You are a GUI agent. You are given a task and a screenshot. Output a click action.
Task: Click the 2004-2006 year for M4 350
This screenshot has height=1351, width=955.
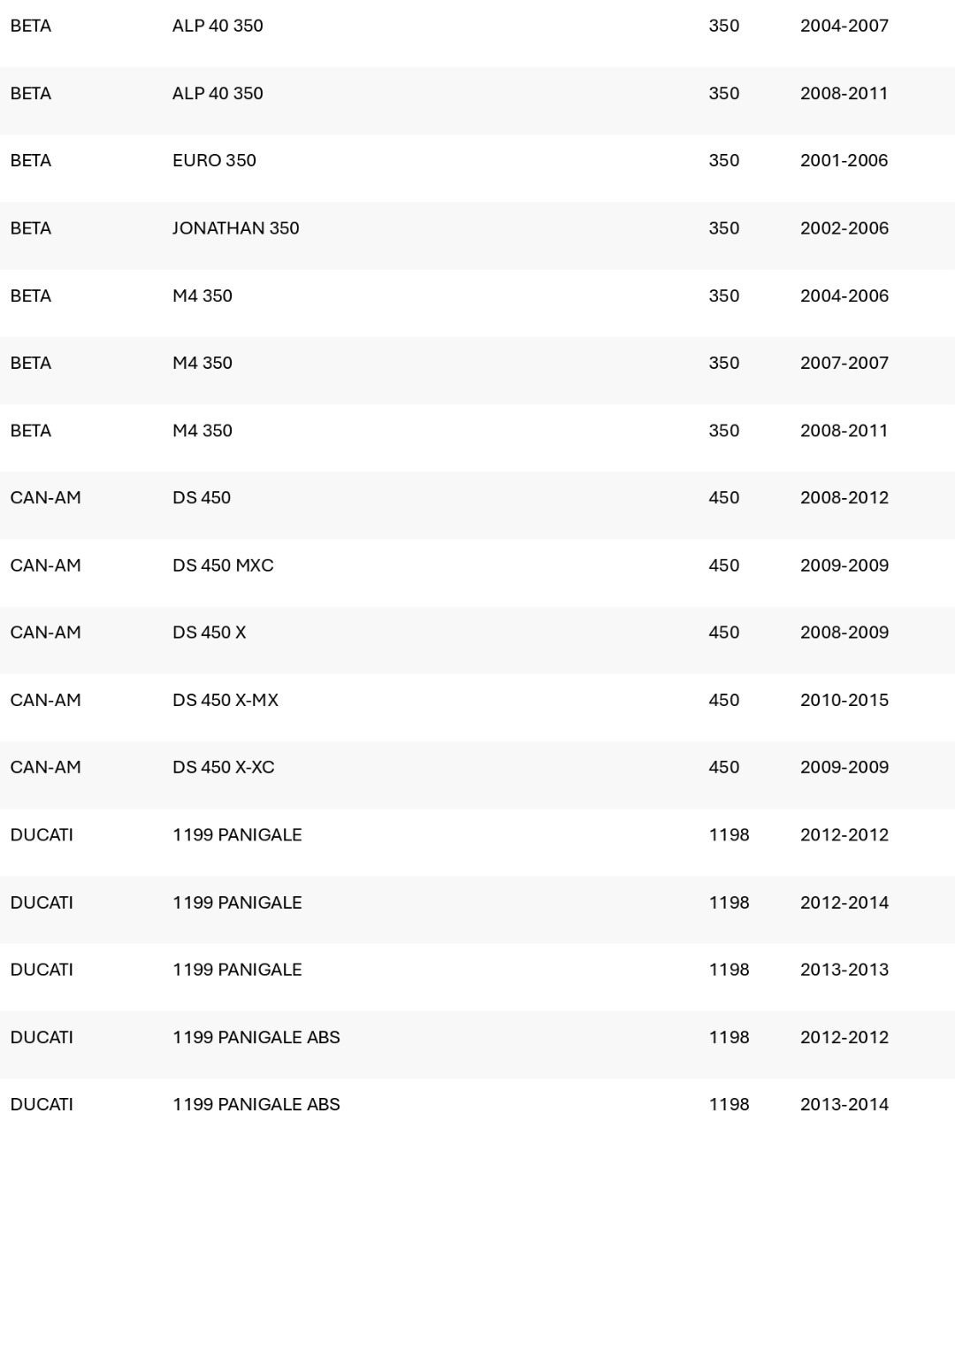coord(844,296)
